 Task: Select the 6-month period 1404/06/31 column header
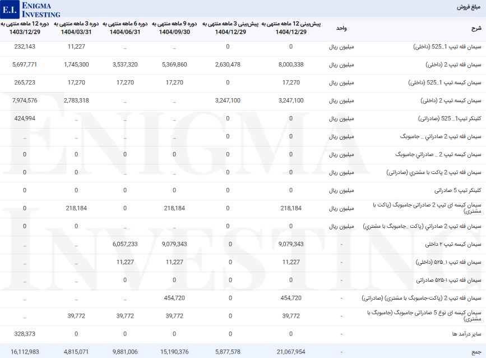click(x=124, y=28)
